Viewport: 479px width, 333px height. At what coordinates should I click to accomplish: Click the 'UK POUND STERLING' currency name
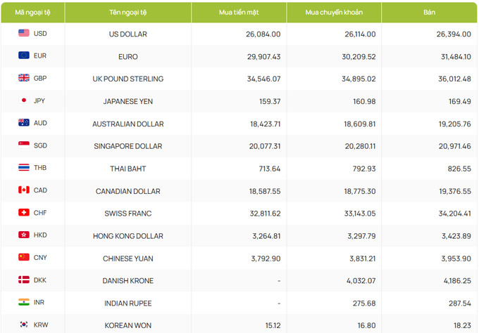point(128,79)
